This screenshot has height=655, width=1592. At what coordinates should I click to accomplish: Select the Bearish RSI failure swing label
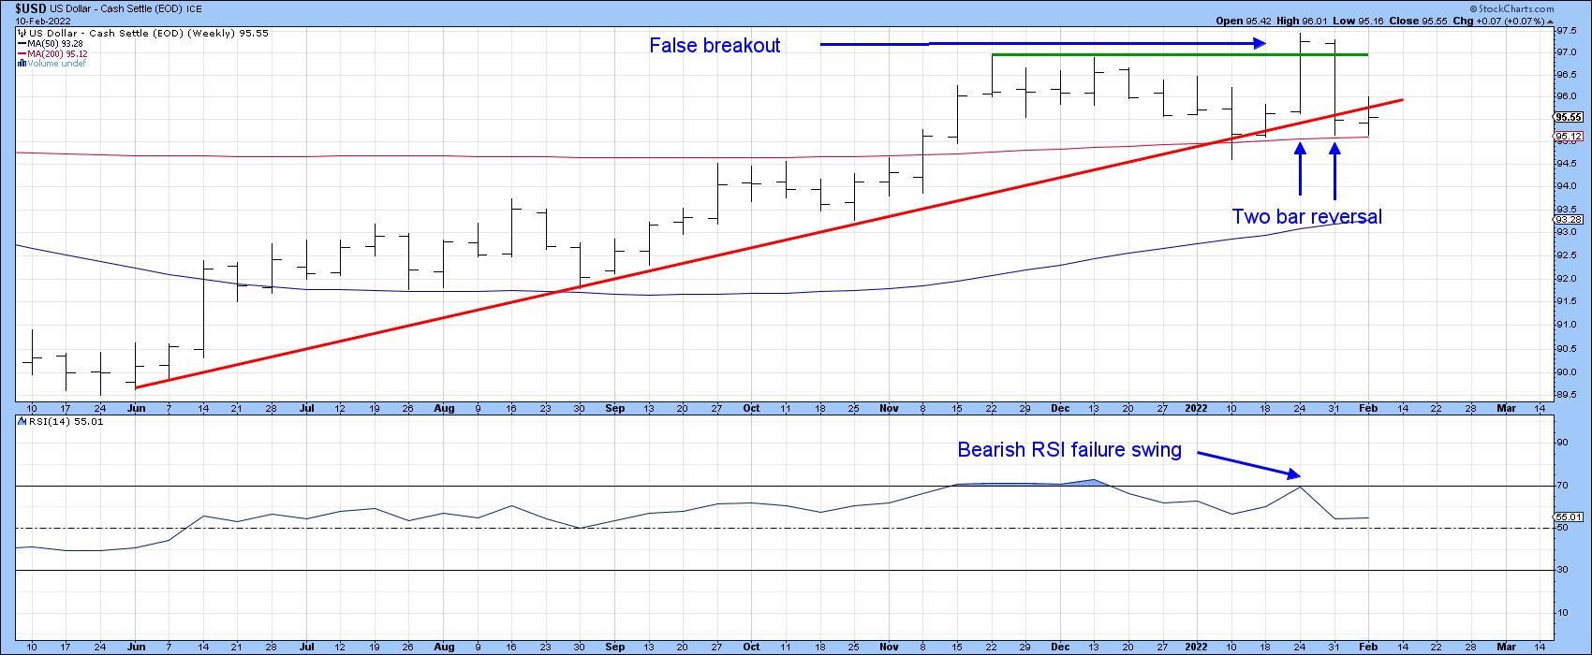[1069, 450]
